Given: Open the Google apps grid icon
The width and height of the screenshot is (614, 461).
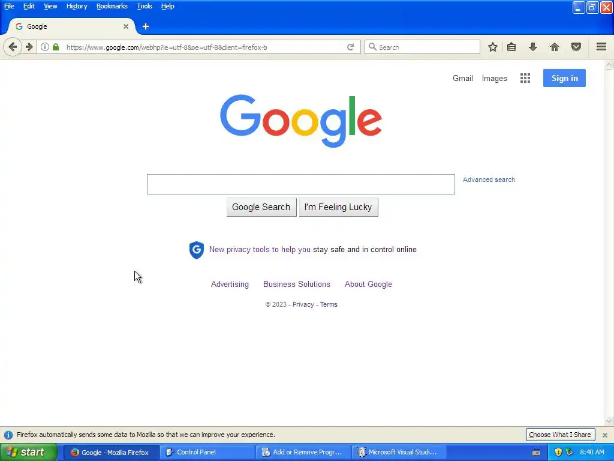Looking at the screenshot, I should pyautogui.click(x=525, y=78).
